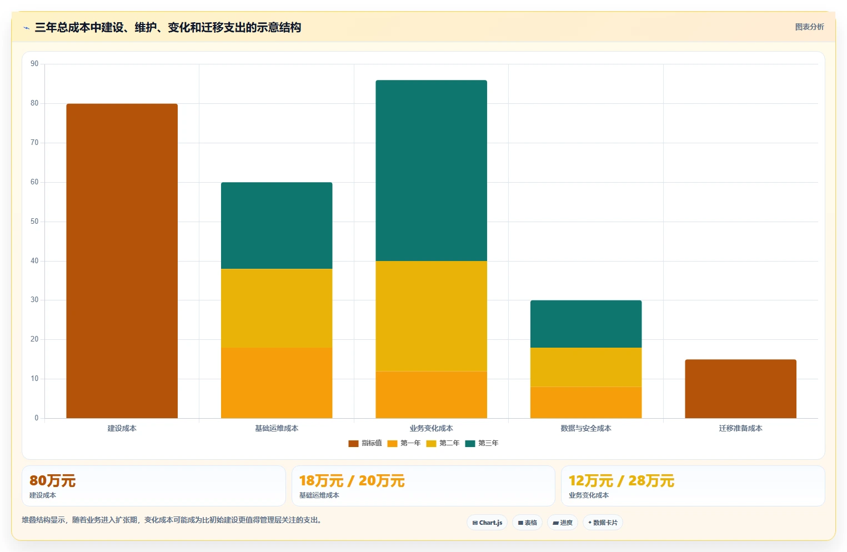Click the orange 第一年 segment of 数据与安全成本 bar
The image size is (847, 552).
[586, 403]
